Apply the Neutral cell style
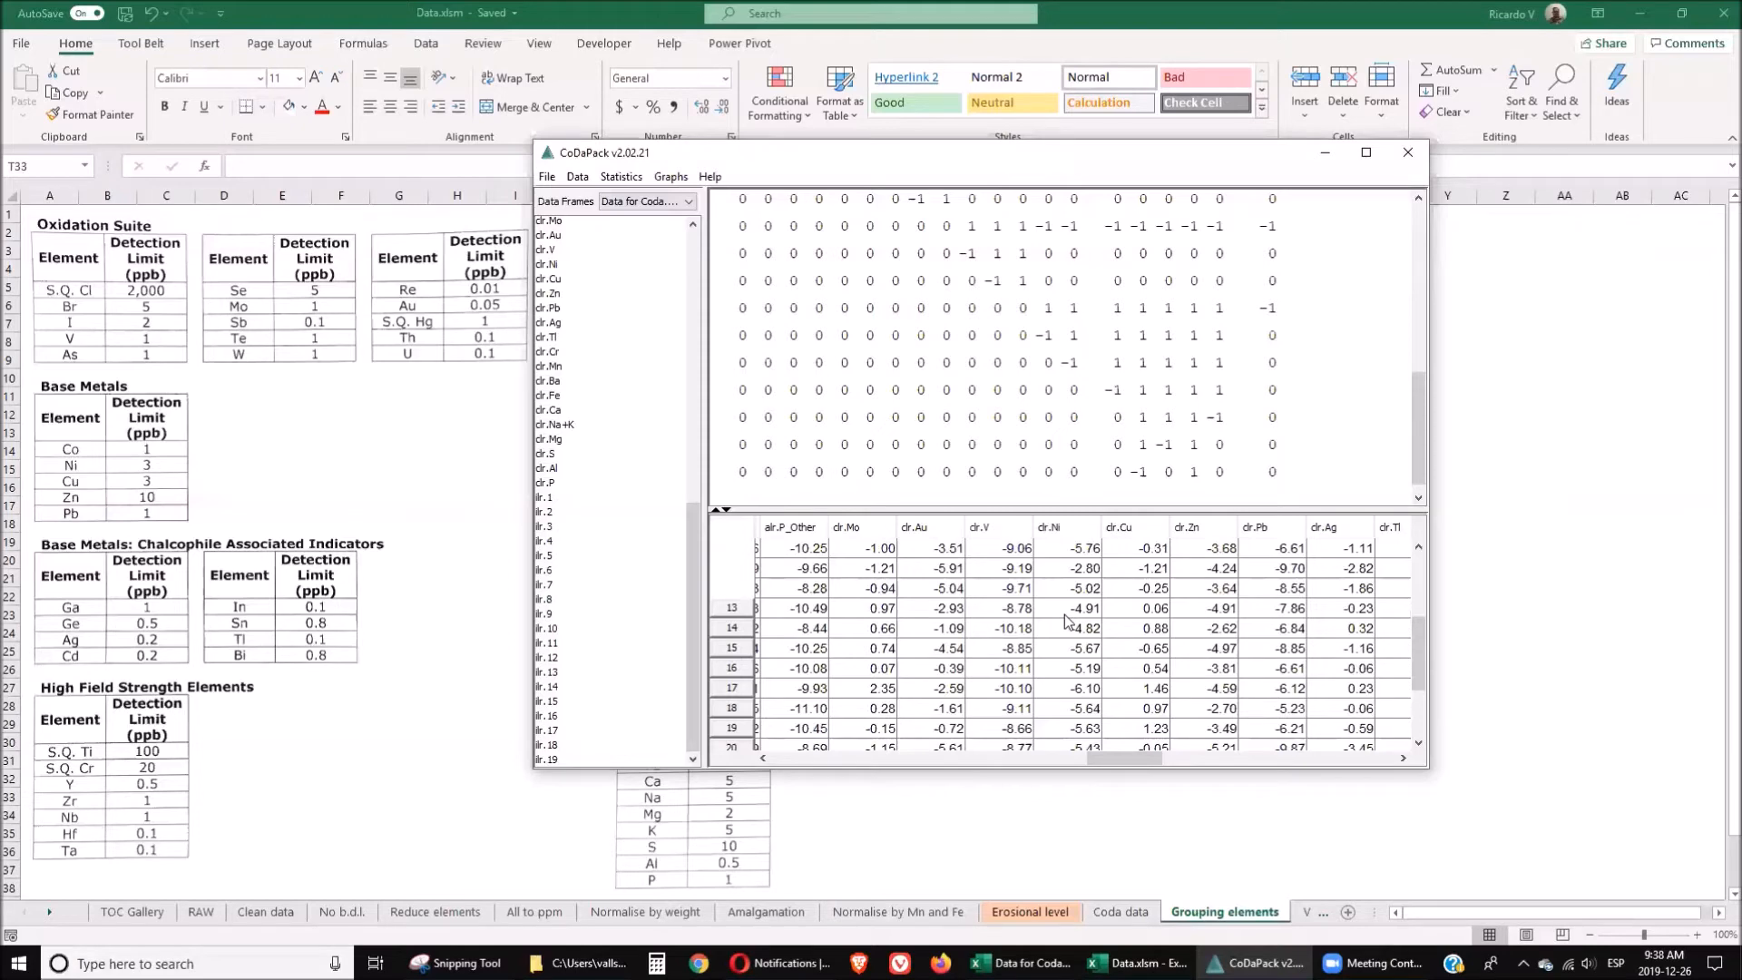1742x980 pixels. coord(1012,103)
